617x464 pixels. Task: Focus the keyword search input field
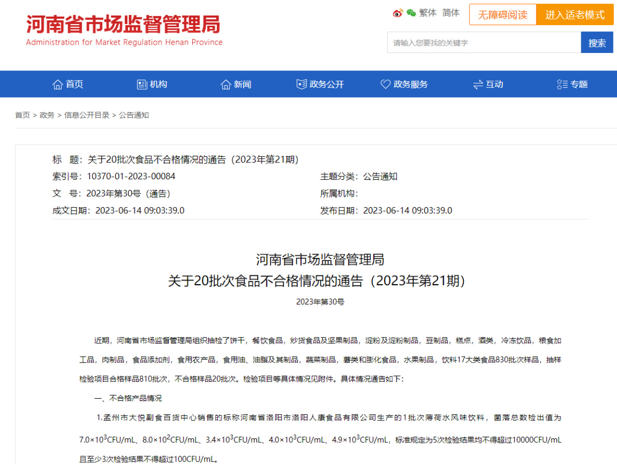483,43
